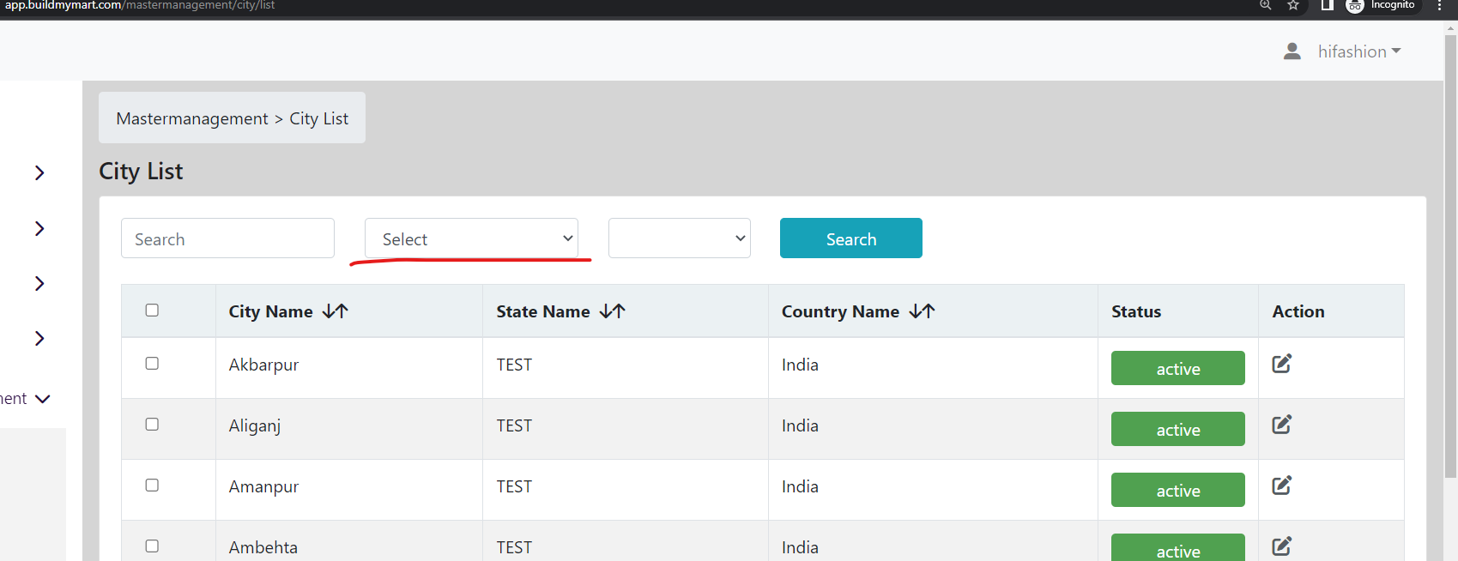Expand the second sidebar chevron
Image resolution: width=1458 pixels, height=561 pixels.
click(39, 228)
